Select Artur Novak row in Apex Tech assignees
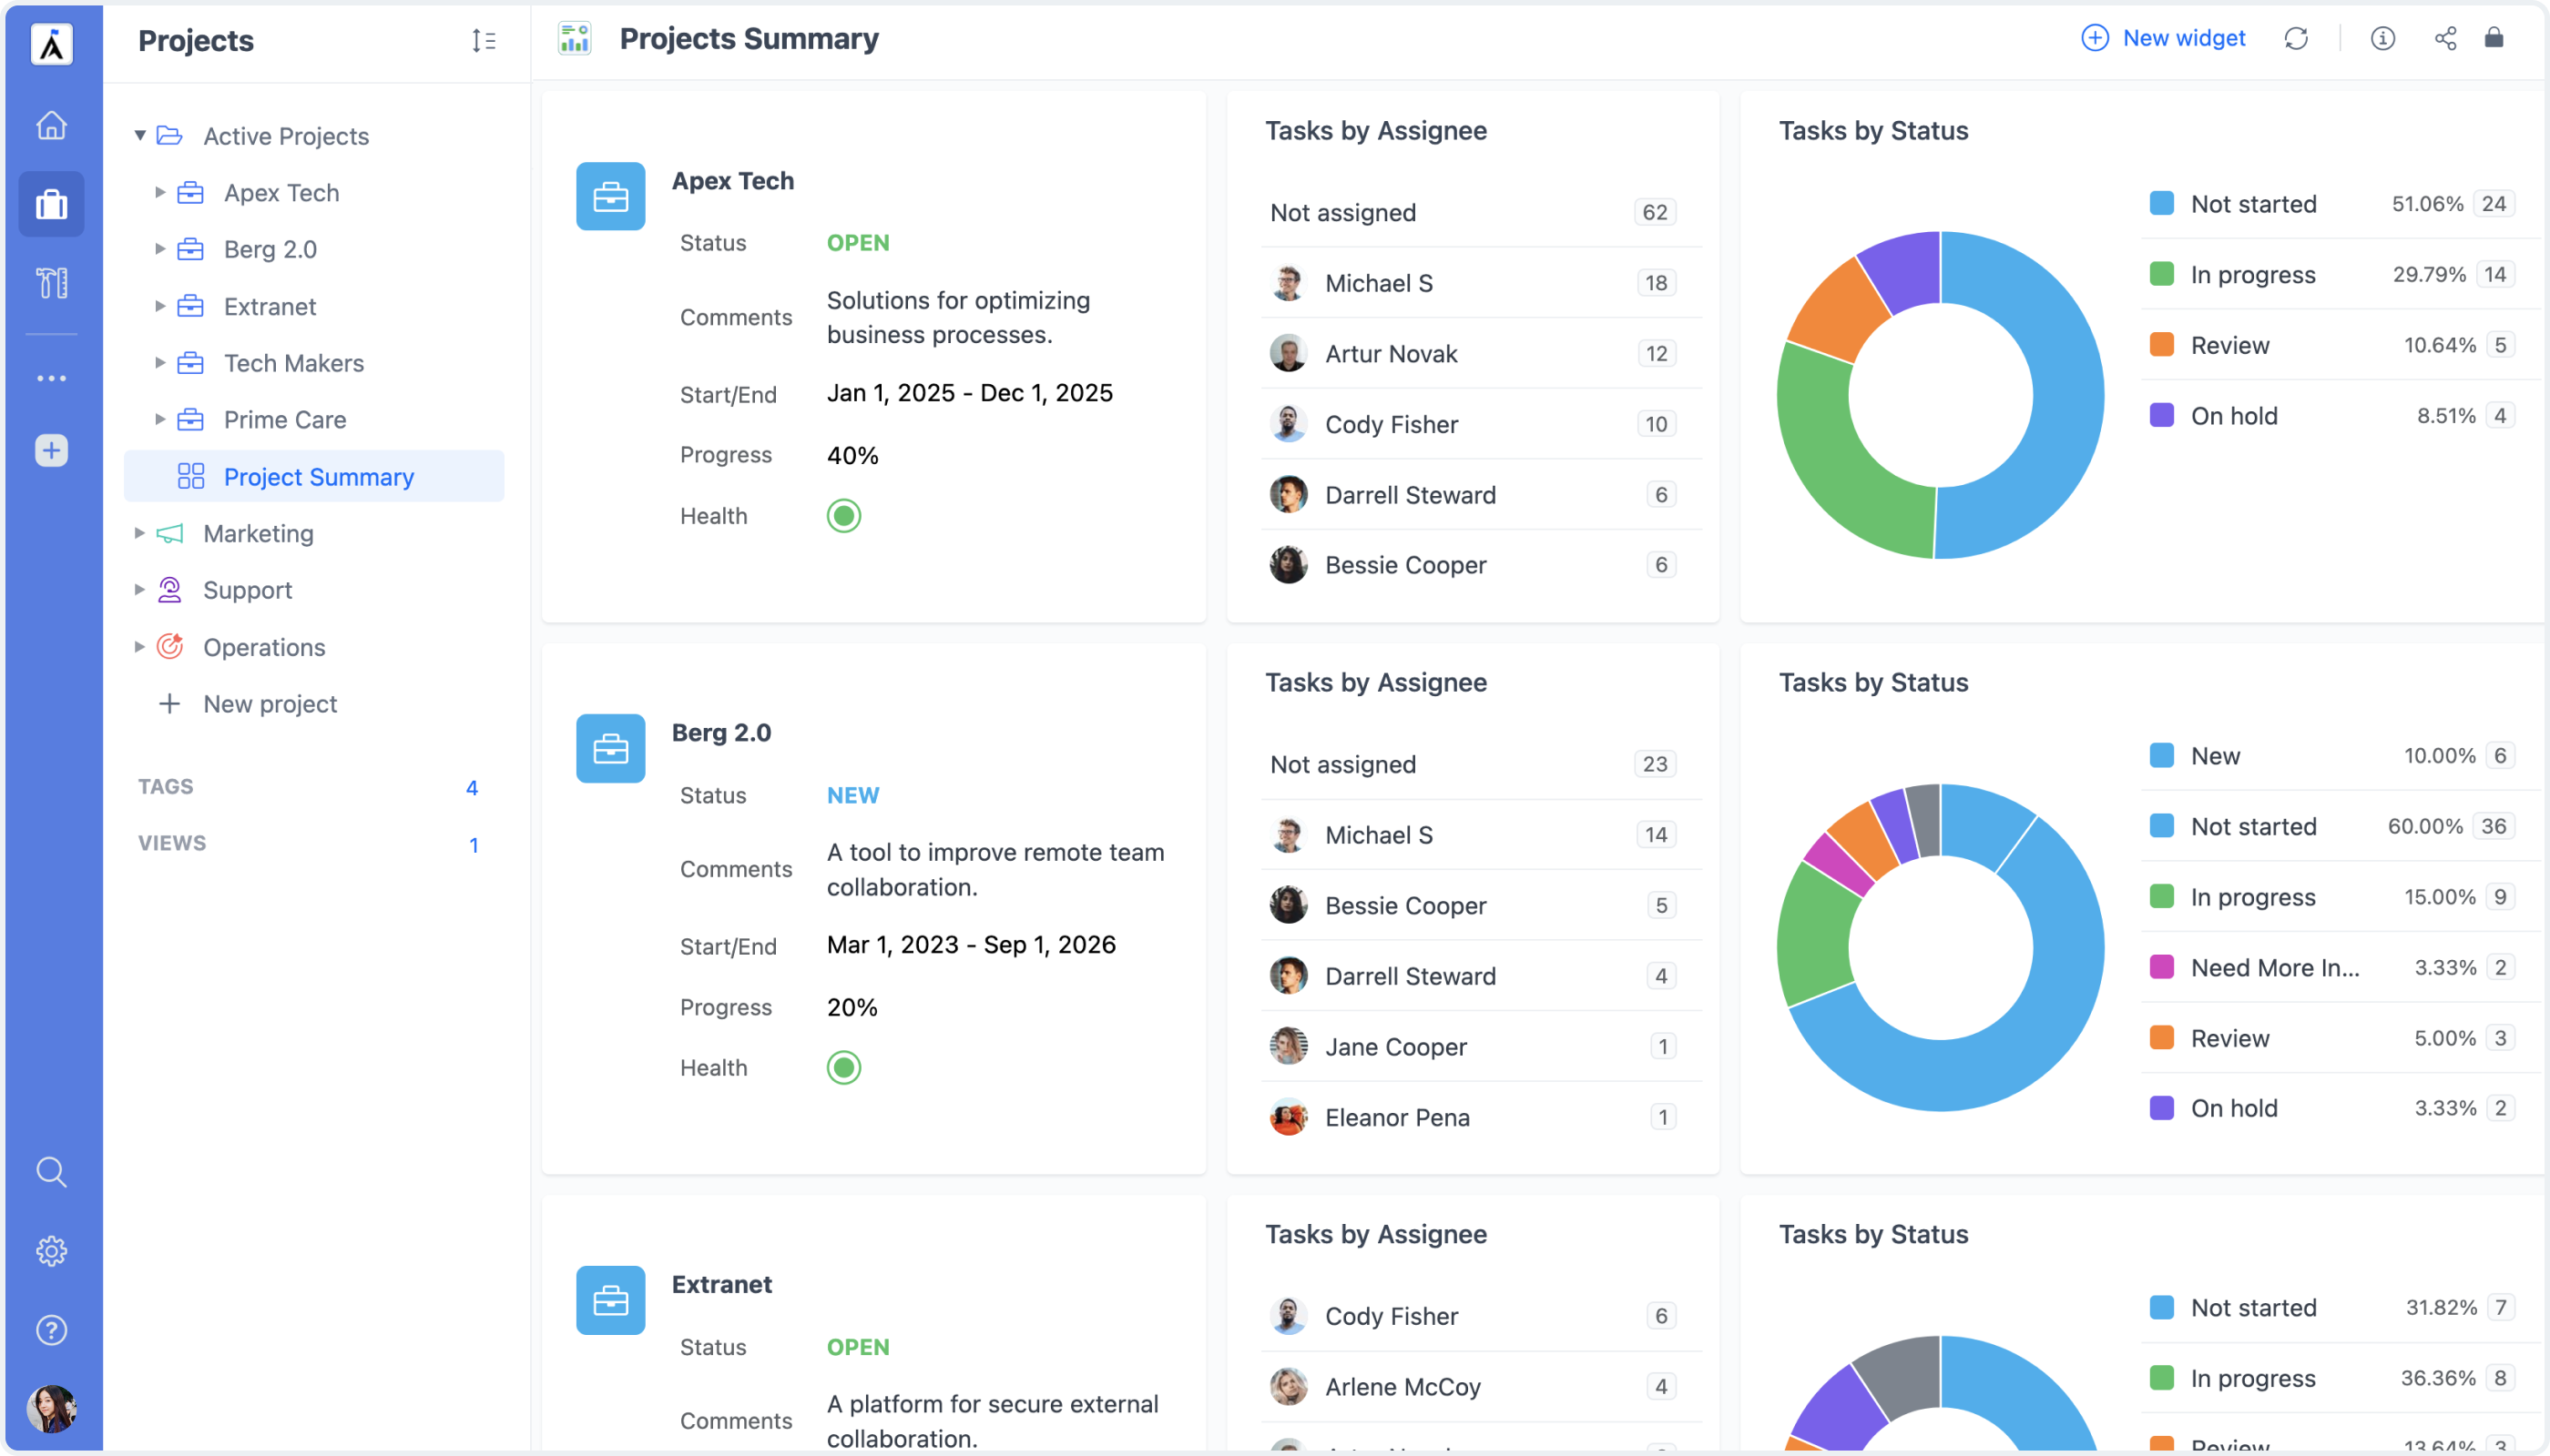2550x1456 pixels. [1482, 354]
